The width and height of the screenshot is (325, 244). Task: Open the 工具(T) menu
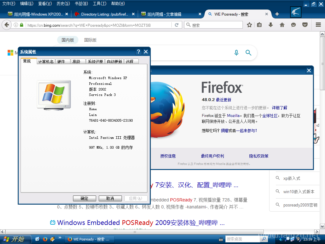point(99,3)
